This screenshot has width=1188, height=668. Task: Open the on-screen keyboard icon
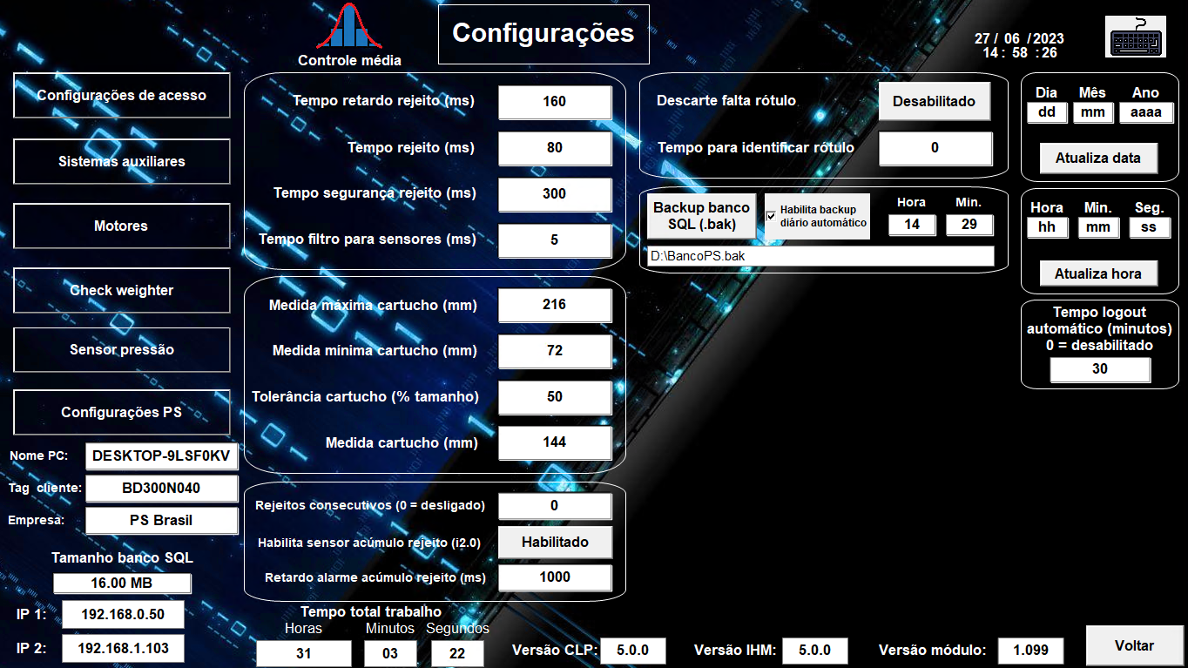[x=1135, y=37]
